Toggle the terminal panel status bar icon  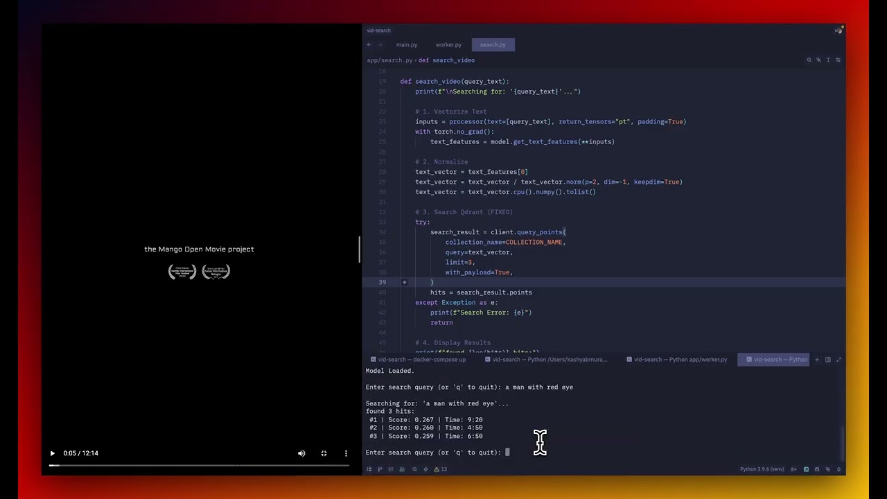806,469
